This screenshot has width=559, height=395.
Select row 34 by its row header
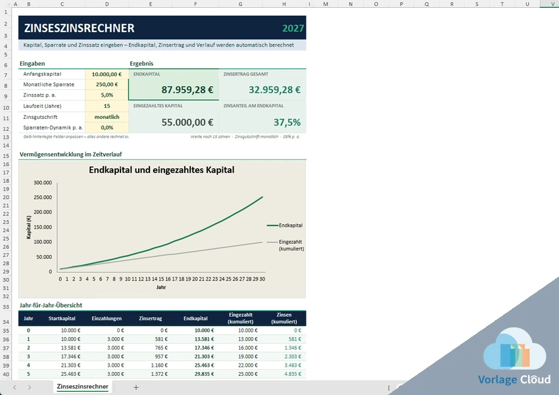(x=6, y=319)
